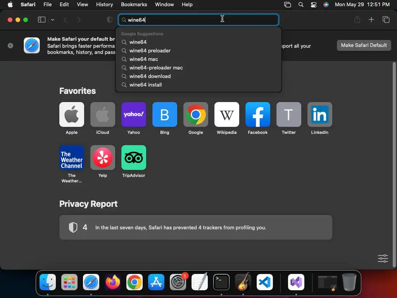Open Spotlight search in menu bar
Screen dimensions: 397x298
click(x=301, y=5)
